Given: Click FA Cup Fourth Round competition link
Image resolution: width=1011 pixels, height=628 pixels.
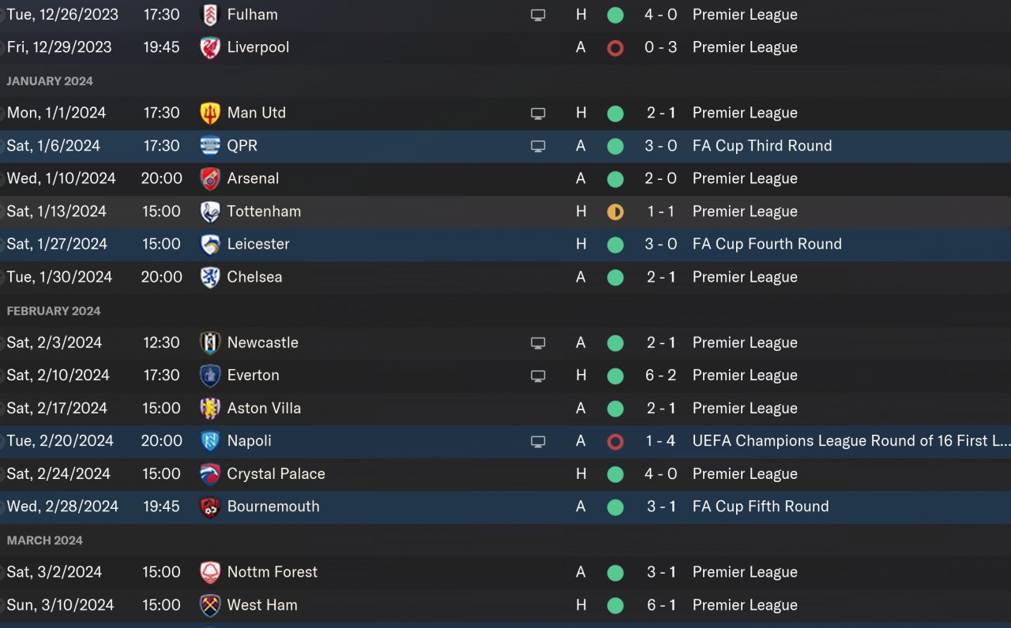Looking at the screenshot, I should pos(766,245).
